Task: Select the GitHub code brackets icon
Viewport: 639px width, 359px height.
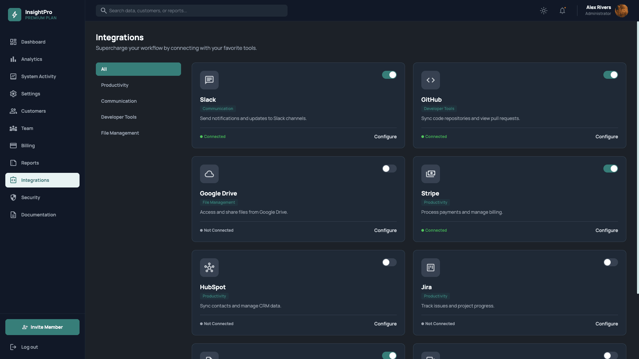Action: click(x=430, y=80)
